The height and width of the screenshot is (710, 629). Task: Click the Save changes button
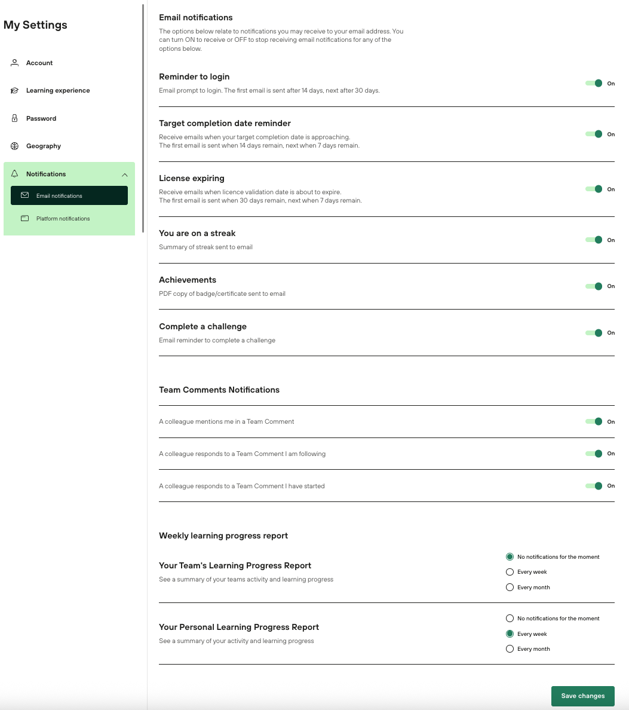(582, 696)
